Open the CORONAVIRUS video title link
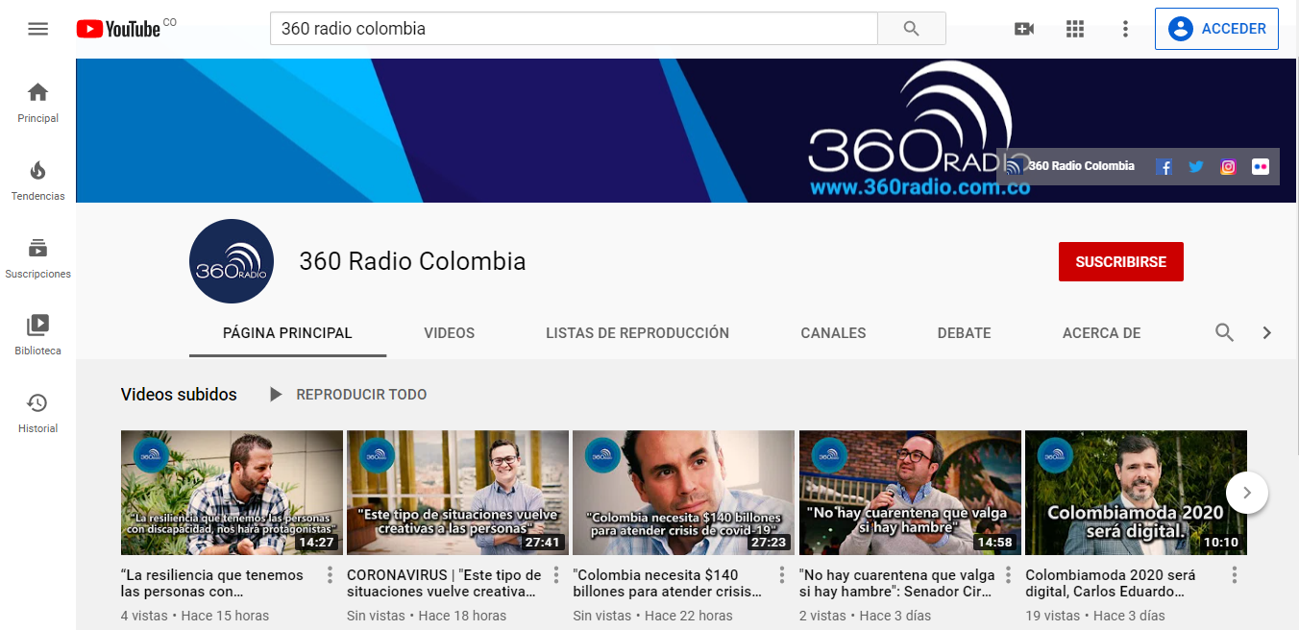1299x630 pixels. click(444, 583)
